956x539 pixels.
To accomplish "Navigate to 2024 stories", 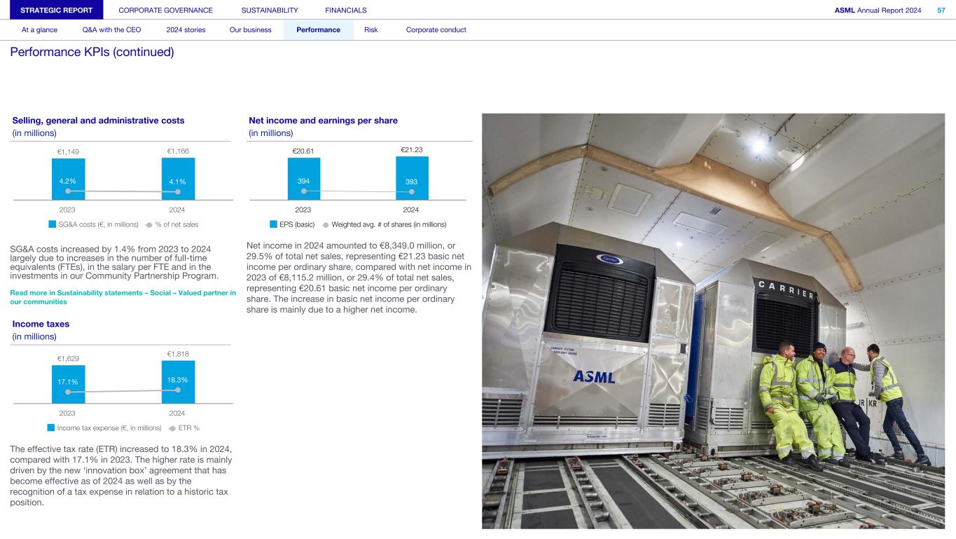I will click(186, 30).
